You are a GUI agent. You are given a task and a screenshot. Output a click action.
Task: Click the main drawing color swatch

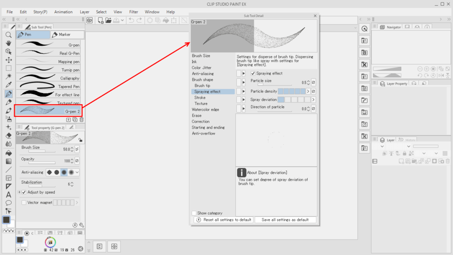6,220
